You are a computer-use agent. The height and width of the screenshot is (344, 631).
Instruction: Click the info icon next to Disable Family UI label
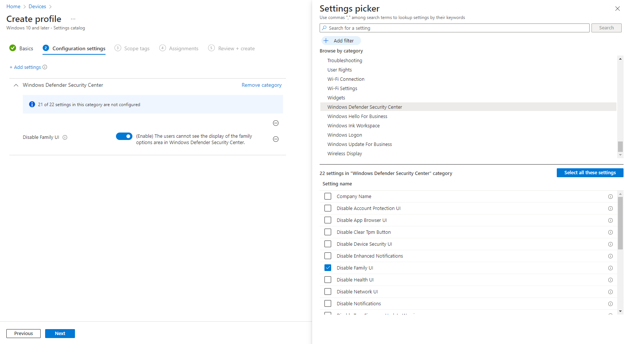click(65, 137)
